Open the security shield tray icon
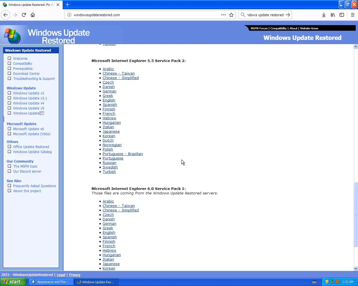This screenshot has width=358, height=286. tap(327, 282)
